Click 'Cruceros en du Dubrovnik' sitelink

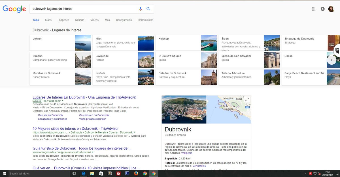94,115
